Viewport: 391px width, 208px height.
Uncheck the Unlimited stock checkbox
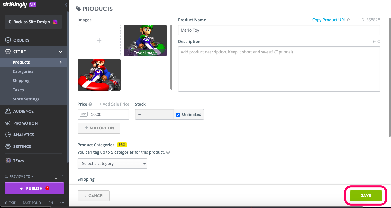(x=178, y=114)
